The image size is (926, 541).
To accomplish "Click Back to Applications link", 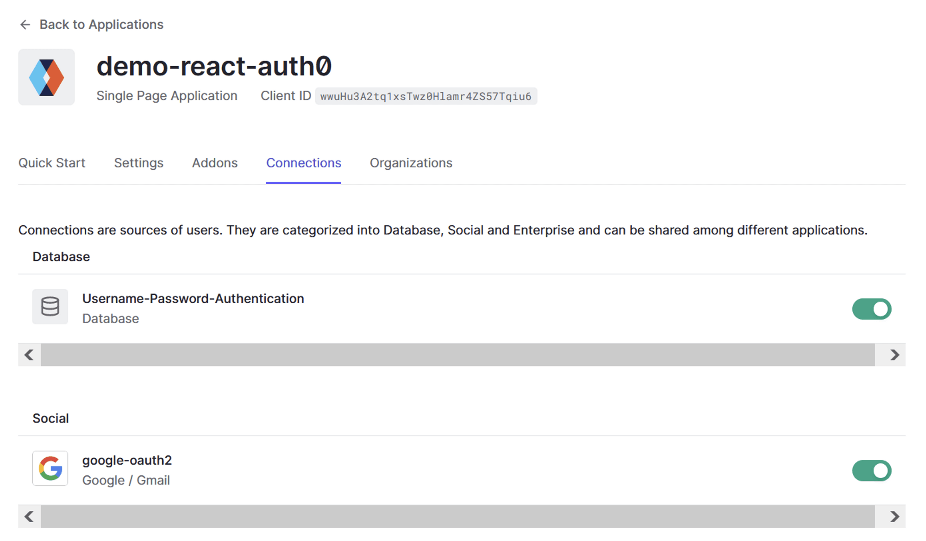I will [101, 25].
